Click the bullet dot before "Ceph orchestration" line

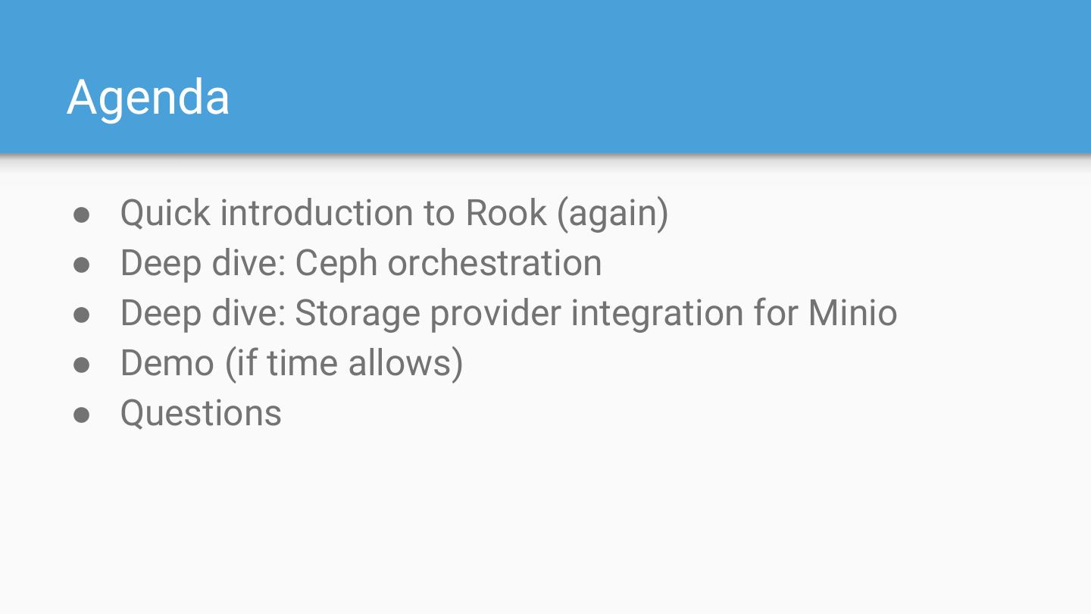(82, 265)
